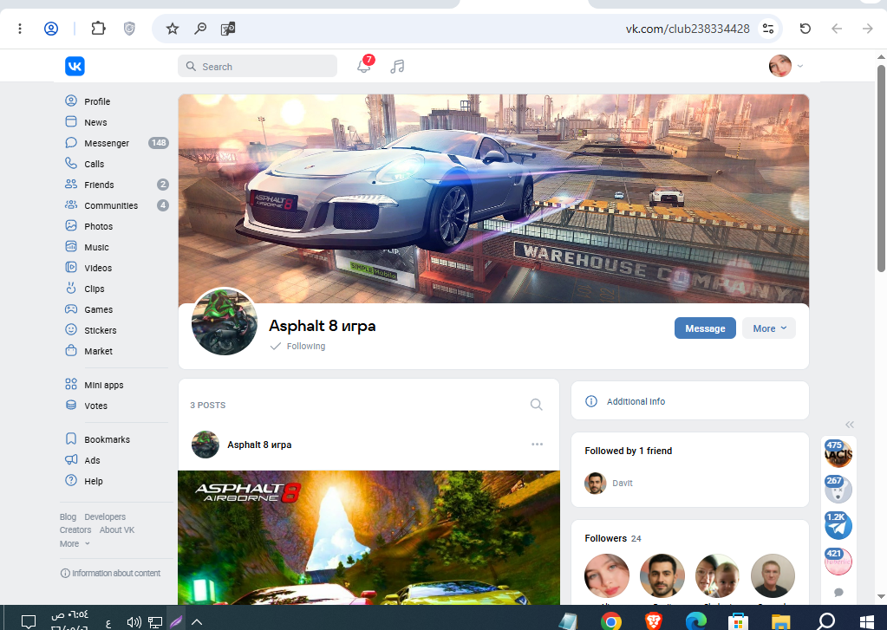Click the Message button
The image size is (887, 630).
pyautogui.click(x=705, y=328)
